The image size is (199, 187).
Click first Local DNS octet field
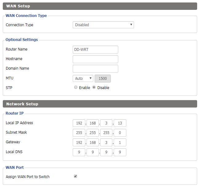coord(79,152)
